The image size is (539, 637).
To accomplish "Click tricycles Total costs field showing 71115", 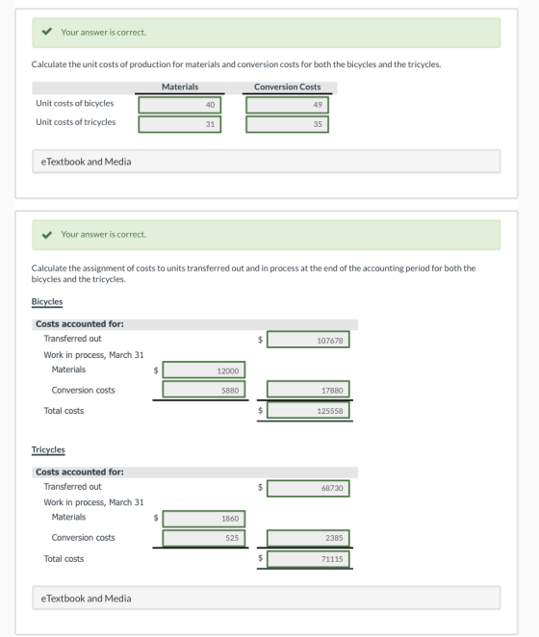I will pos(308,559).
